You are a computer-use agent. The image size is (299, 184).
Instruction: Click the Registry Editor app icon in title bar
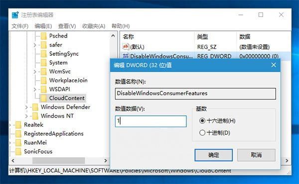point(15,14)
